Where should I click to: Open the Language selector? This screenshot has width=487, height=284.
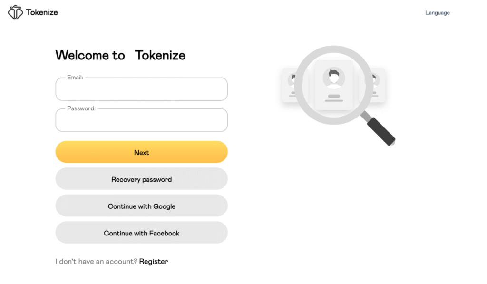click(437, 12)
